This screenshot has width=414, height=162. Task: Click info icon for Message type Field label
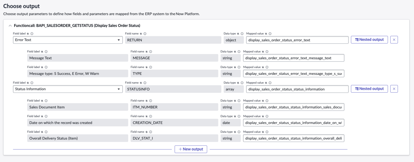(46, 67)
